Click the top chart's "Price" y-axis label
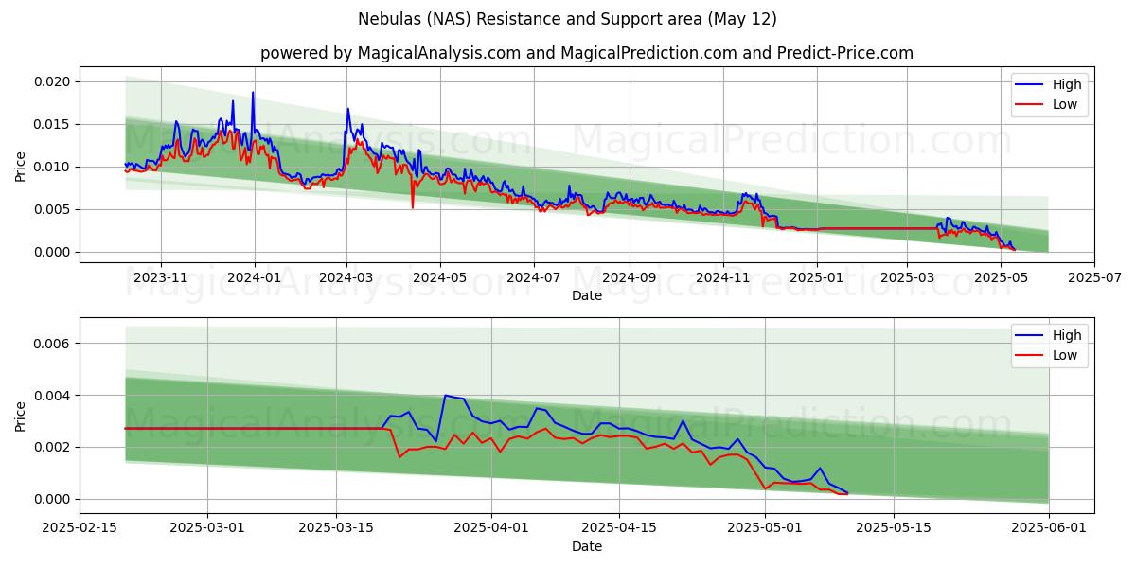Viewport: 1136px width, 568px height. click(x=21, y=165)
